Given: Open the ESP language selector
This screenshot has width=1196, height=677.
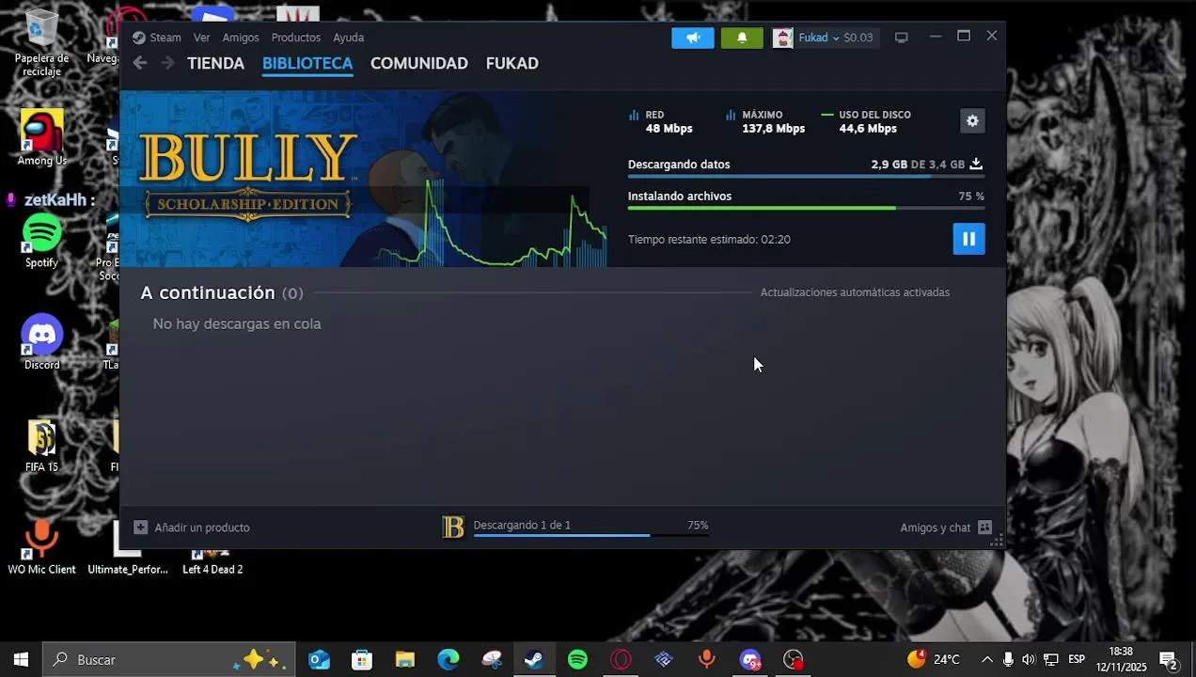Looking at the screenshot, I should pos(1076,660).
